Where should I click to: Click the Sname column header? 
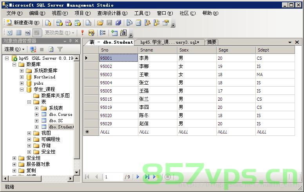click(x=157, y=50)
